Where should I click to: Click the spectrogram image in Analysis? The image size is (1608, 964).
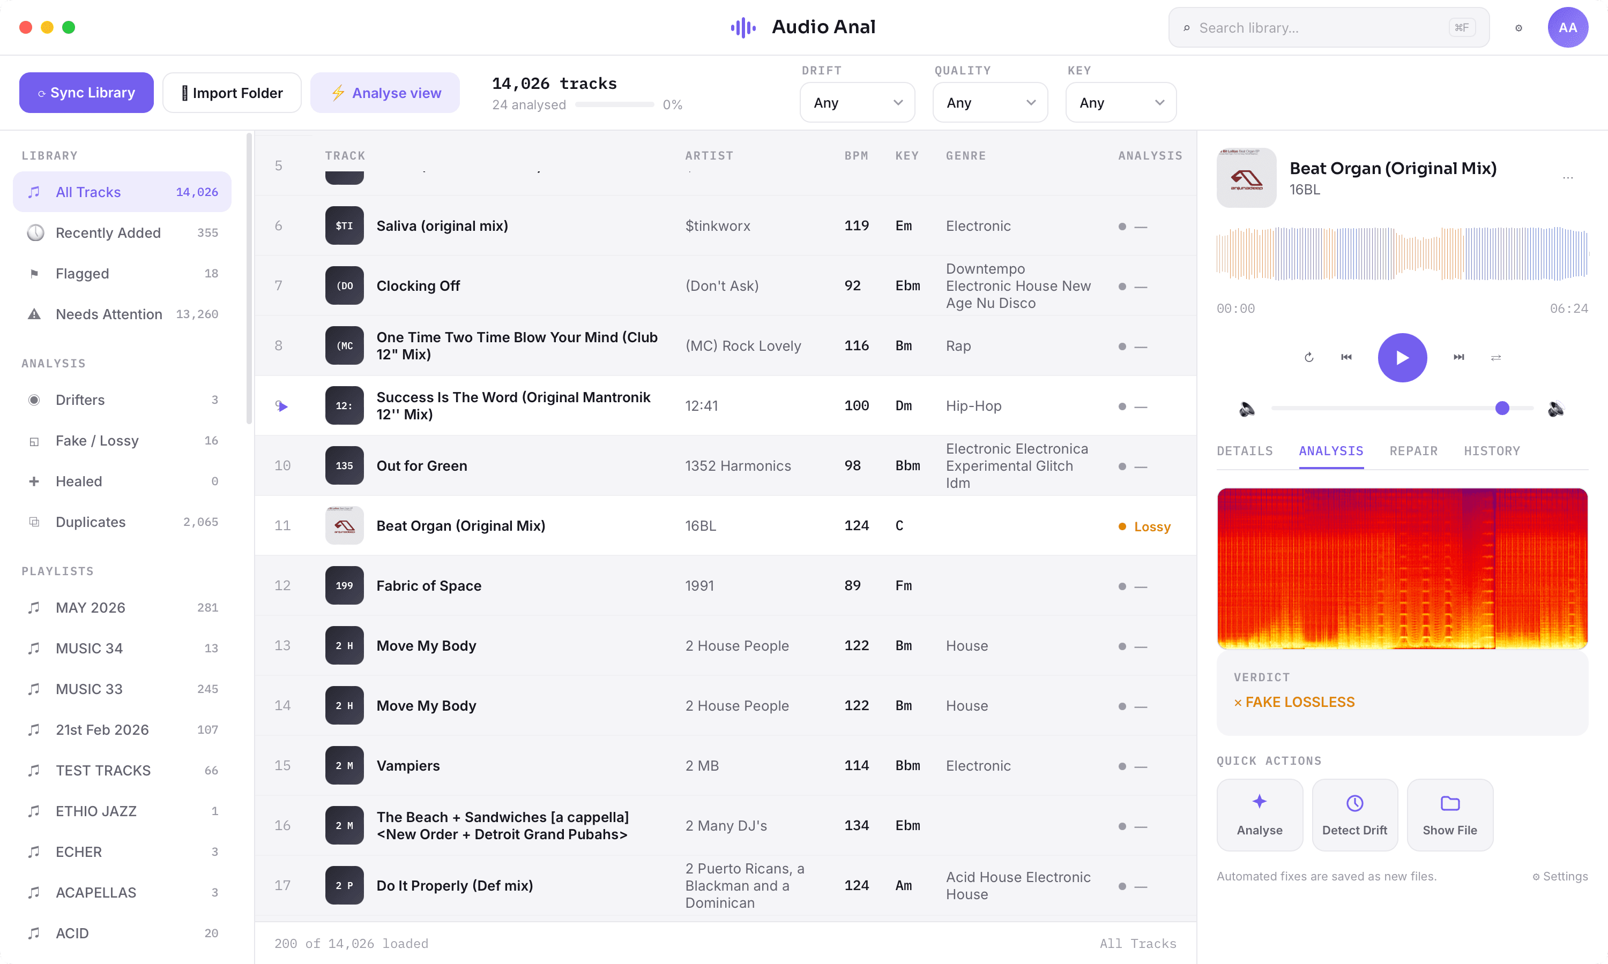point(1402,569)
